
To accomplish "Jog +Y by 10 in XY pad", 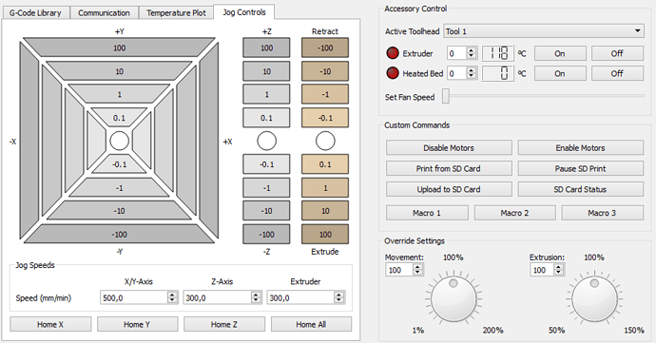I will click(x=119, y=71).
